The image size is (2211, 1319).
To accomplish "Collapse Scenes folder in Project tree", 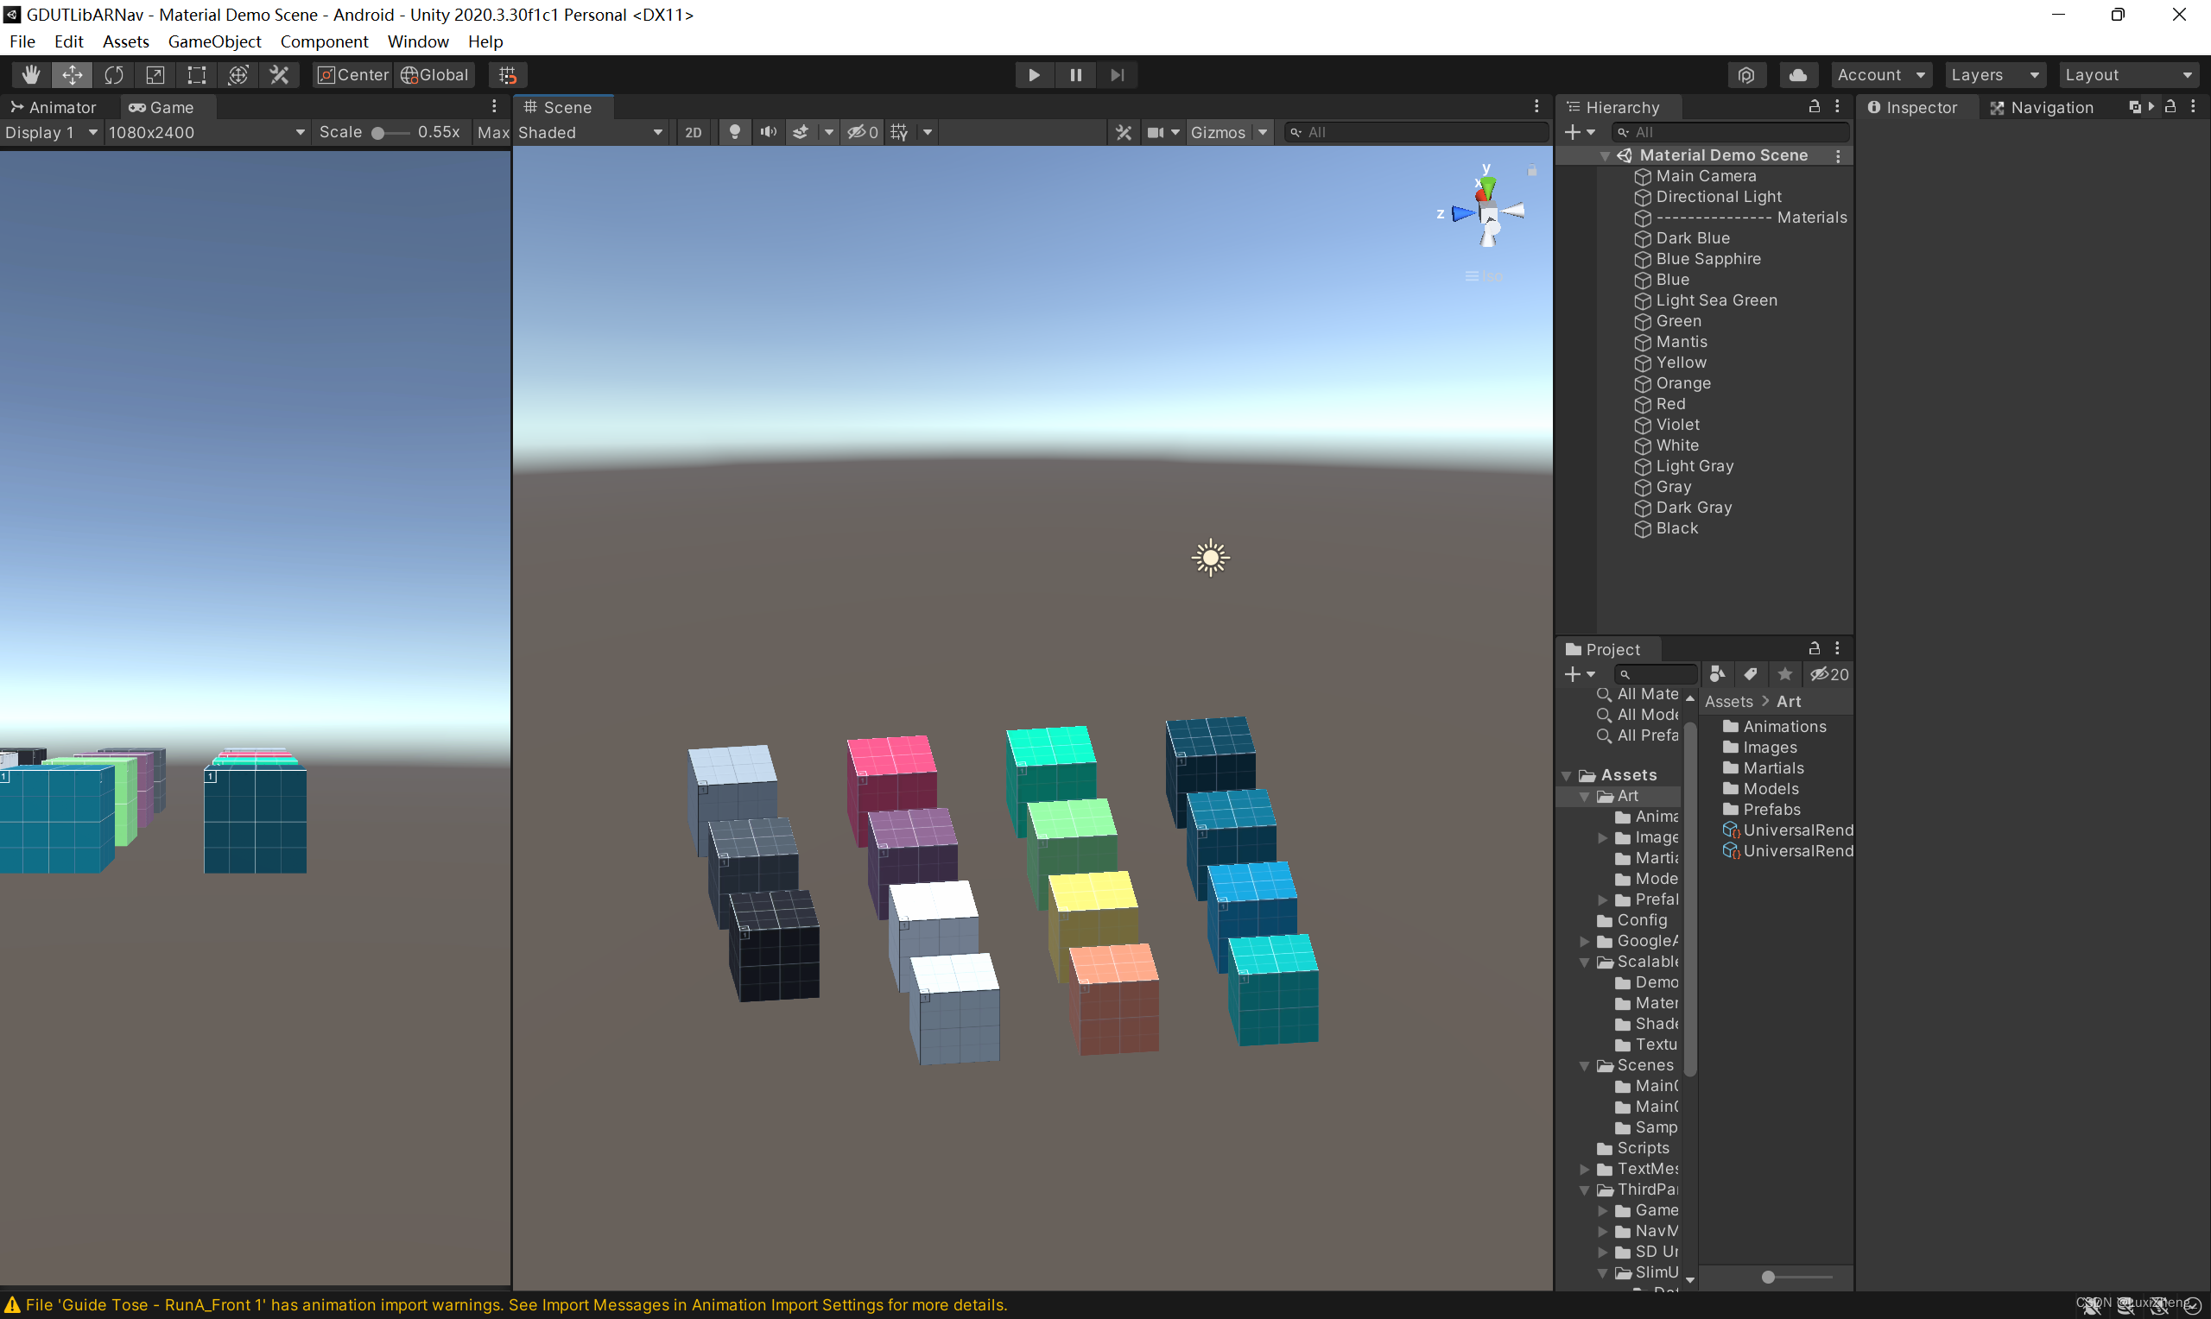I will click(1584, 1066).
